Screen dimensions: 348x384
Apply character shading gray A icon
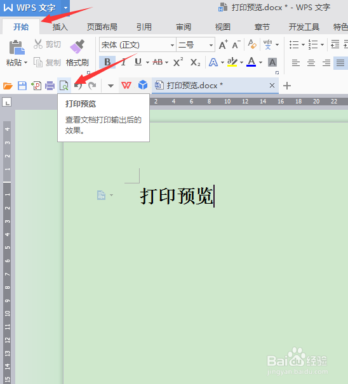(x=272, y=62)
